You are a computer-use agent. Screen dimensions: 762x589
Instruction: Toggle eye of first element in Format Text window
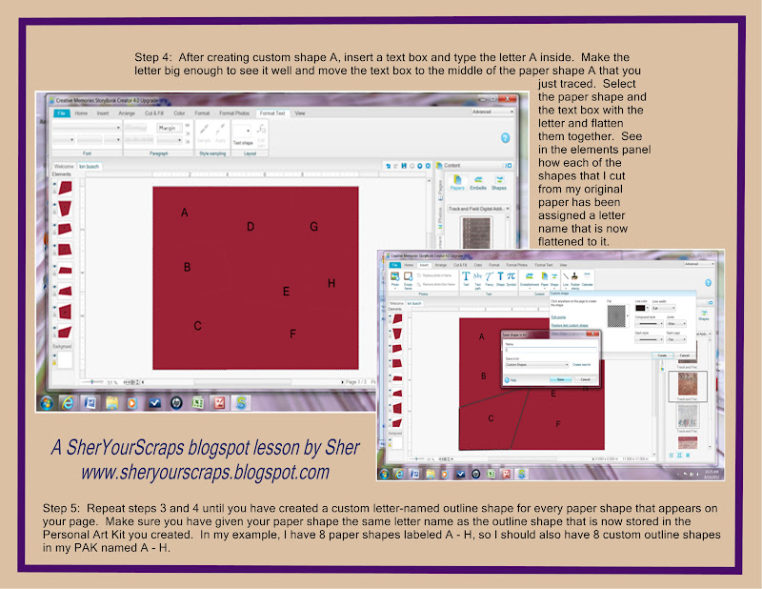[54, 184]
